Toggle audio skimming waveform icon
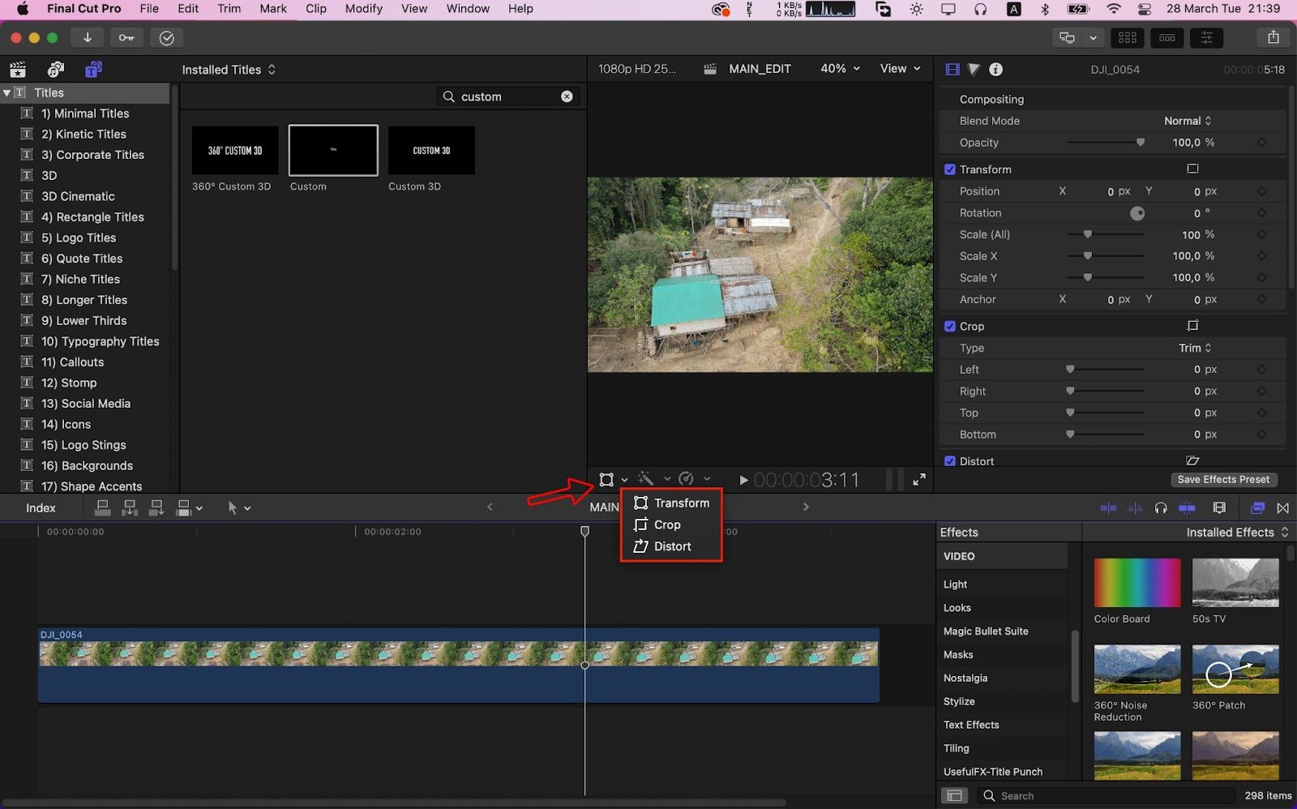 point(1135,508)
